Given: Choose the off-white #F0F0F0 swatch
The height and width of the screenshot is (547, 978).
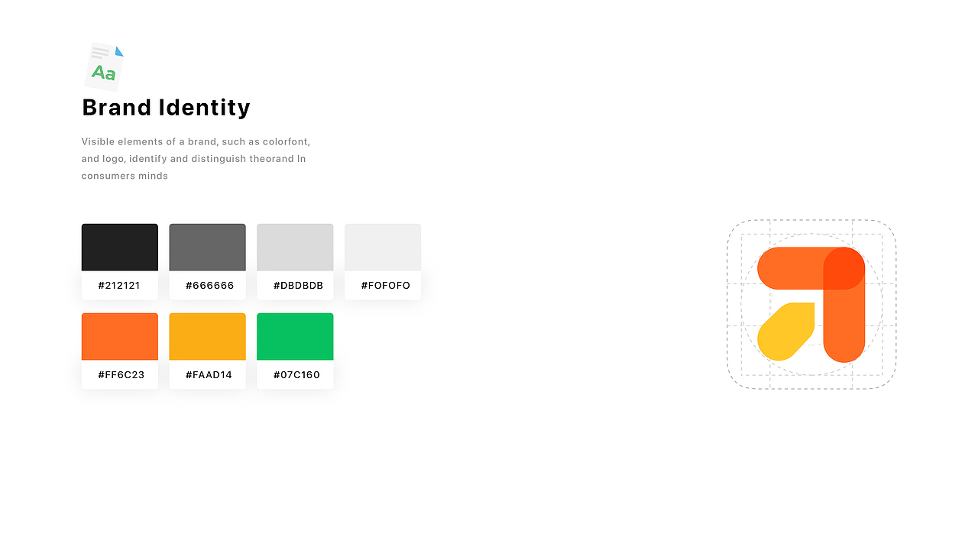Looking at the screenshot, I should pos(383,248).
